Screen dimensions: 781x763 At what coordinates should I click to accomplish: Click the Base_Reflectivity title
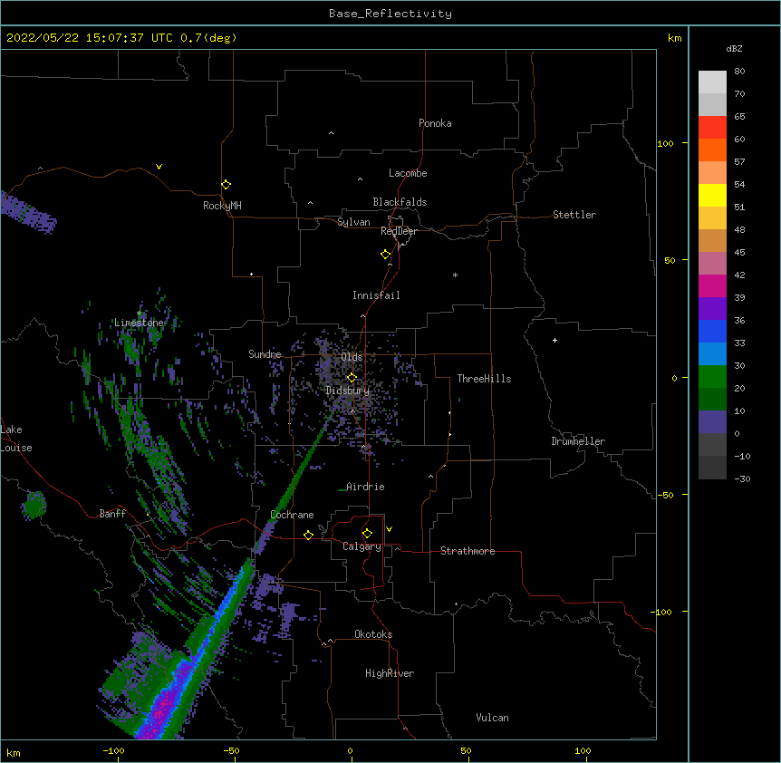click(x=390, y=14)
